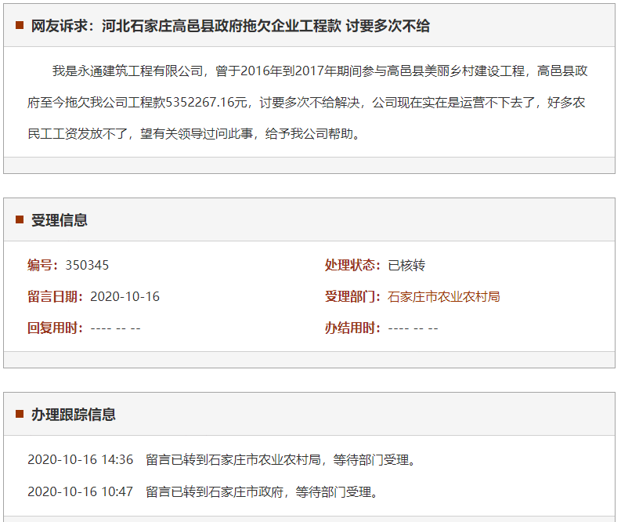Click the 回复用时 field label
621x522 pixels.
(55, 328)
